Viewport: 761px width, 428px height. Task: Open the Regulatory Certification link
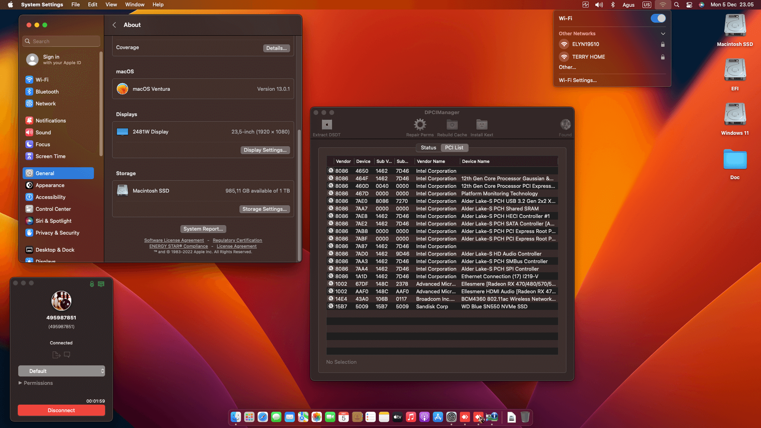[237, 240]
